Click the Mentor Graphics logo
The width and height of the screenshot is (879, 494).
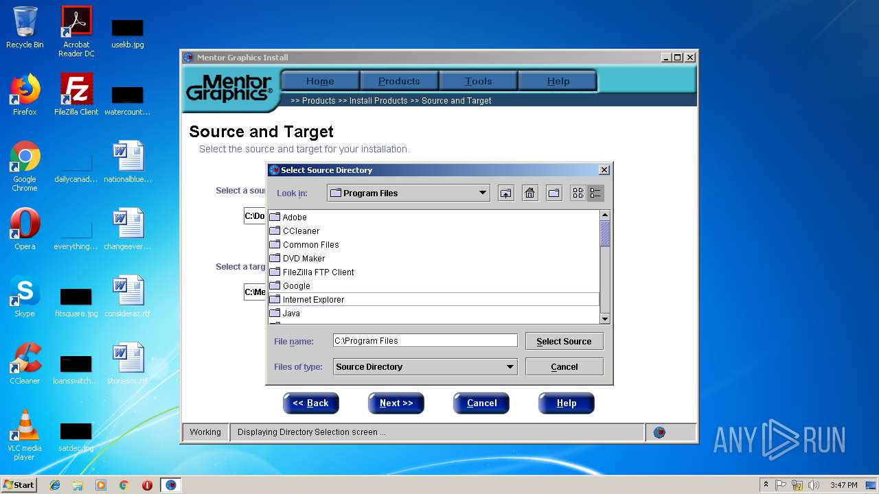229,89
